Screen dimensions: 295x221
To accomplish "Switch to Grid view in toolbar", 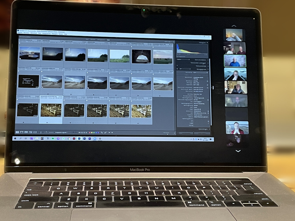I will point(17,132).
